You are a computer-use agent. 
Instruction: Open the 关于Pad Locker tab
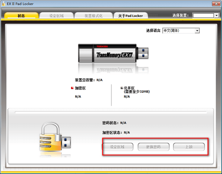tap(130, 16)
